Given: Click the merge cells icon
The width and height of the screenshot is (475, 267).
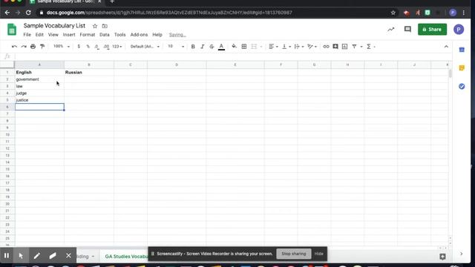Looking at the screenshot, I should [254, 47].
